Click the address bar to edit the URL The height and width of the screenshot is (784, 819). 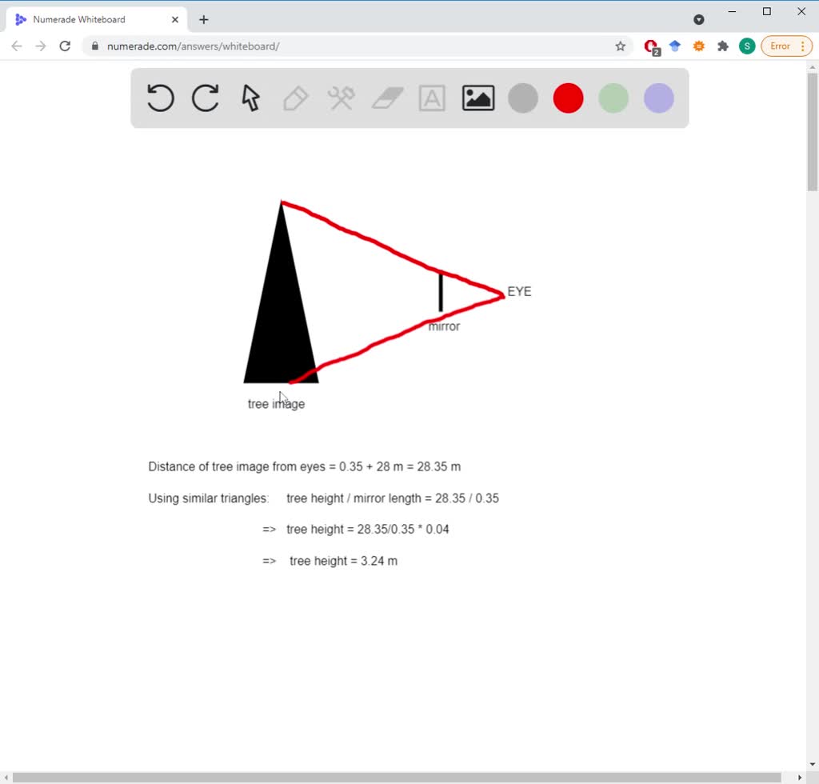[x=320, y=46]
